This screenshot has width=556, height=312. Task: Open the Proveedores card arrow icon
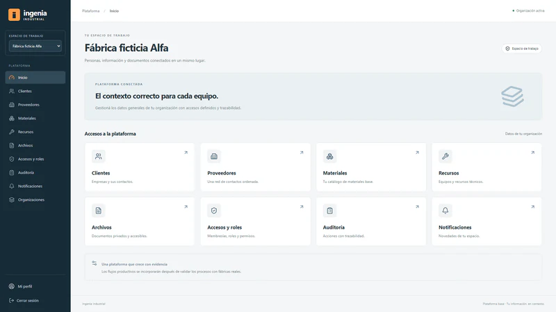click(x=302, y=153)
